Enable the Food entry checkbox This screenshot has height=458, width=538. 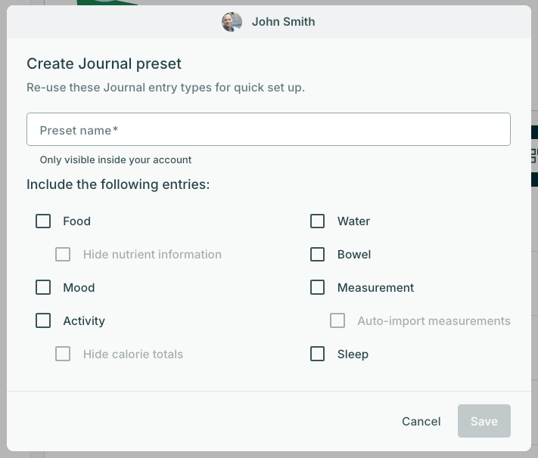[x=43, y=221]
